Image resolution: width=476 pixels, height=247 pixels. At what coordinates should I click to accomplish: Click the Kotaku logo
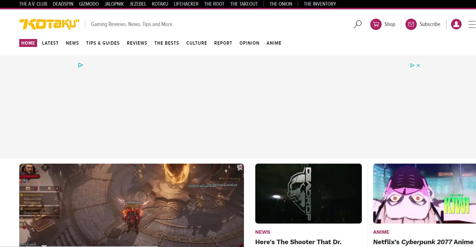pyautogui.click(x=49, y=24)
